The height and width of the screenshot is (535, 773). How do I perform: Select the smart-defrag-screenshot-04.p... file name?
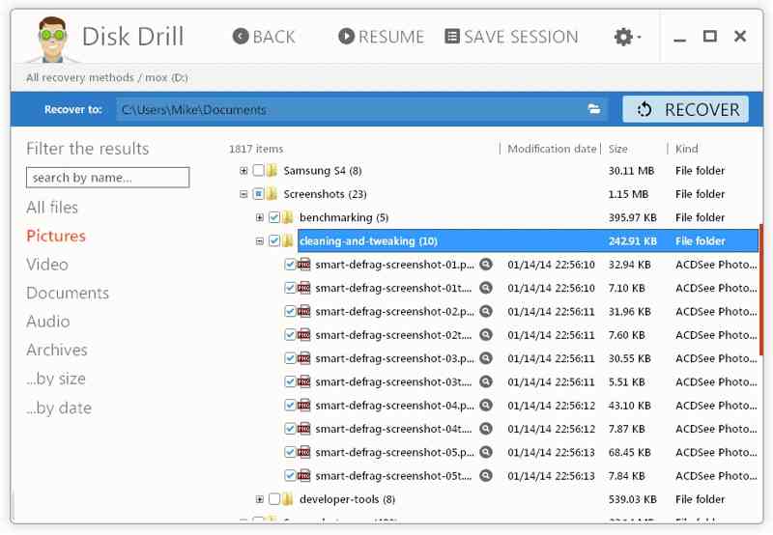(x=394, y=406)
